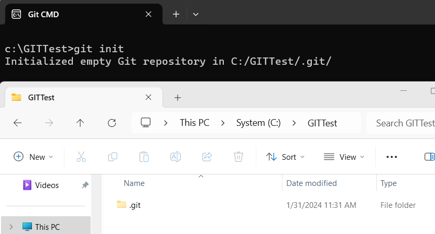Click the Cut scissors icon

(81, 157)
